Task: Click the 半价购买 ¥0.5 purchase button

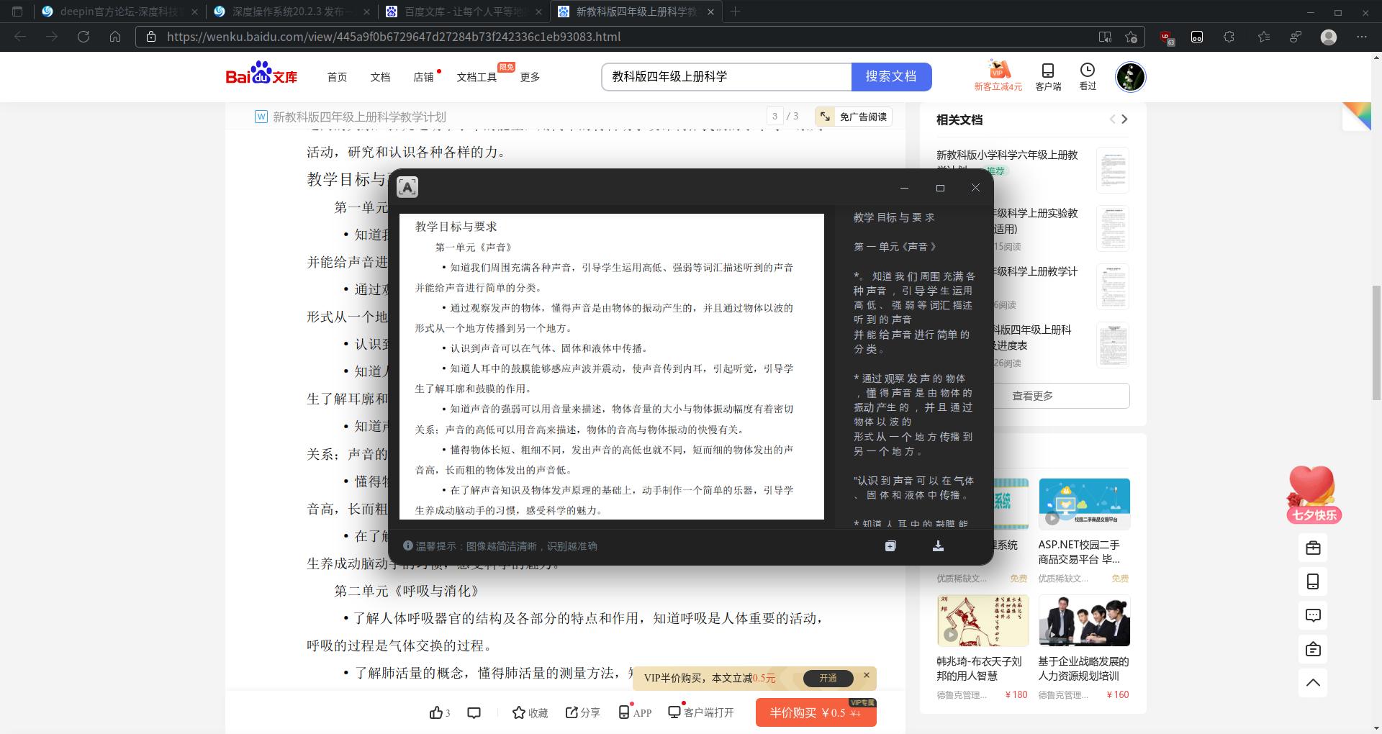Action: click(816, 712)
